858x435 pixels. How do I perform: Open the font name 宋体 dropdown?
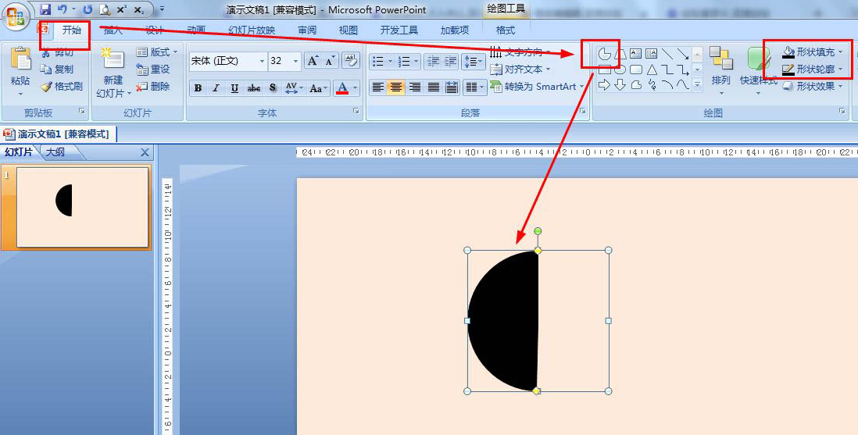(262, 61)
